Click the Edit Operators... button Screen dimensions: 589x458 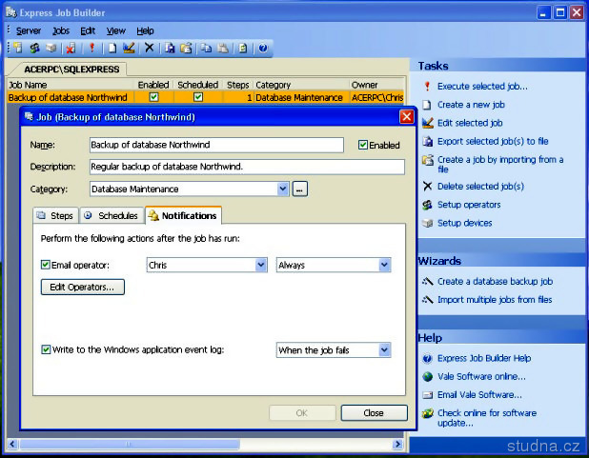(x=82, y=287)
